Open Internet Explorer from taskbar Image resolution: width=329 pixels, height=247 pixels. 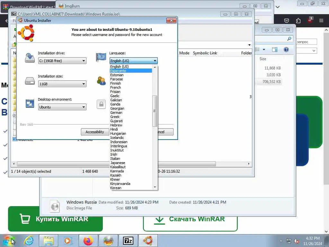[x=29, y=241]
